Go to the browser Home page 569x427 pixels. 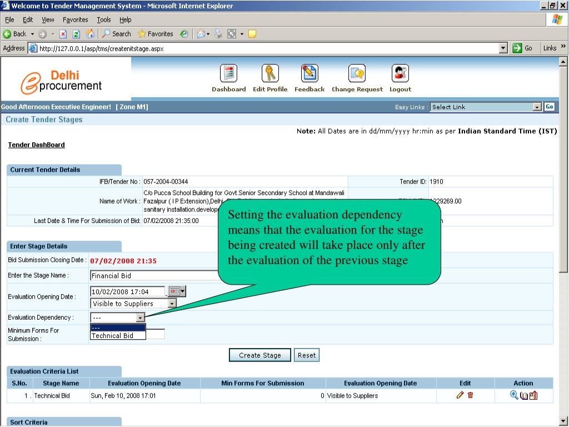point(90,34)
